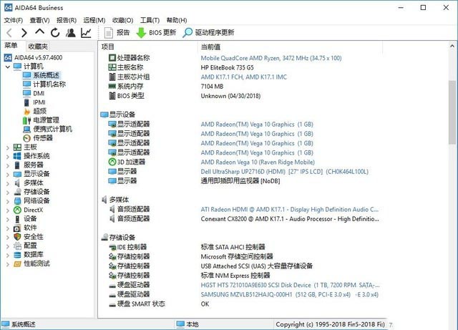Click the 处理器名称 row icon

click(x=112, y=58)
